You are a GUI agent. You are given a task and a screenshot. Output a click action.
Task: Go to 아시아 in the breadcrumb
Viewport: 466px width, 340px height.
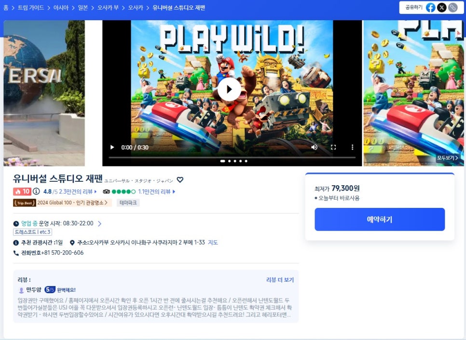[x=61, y=8]
